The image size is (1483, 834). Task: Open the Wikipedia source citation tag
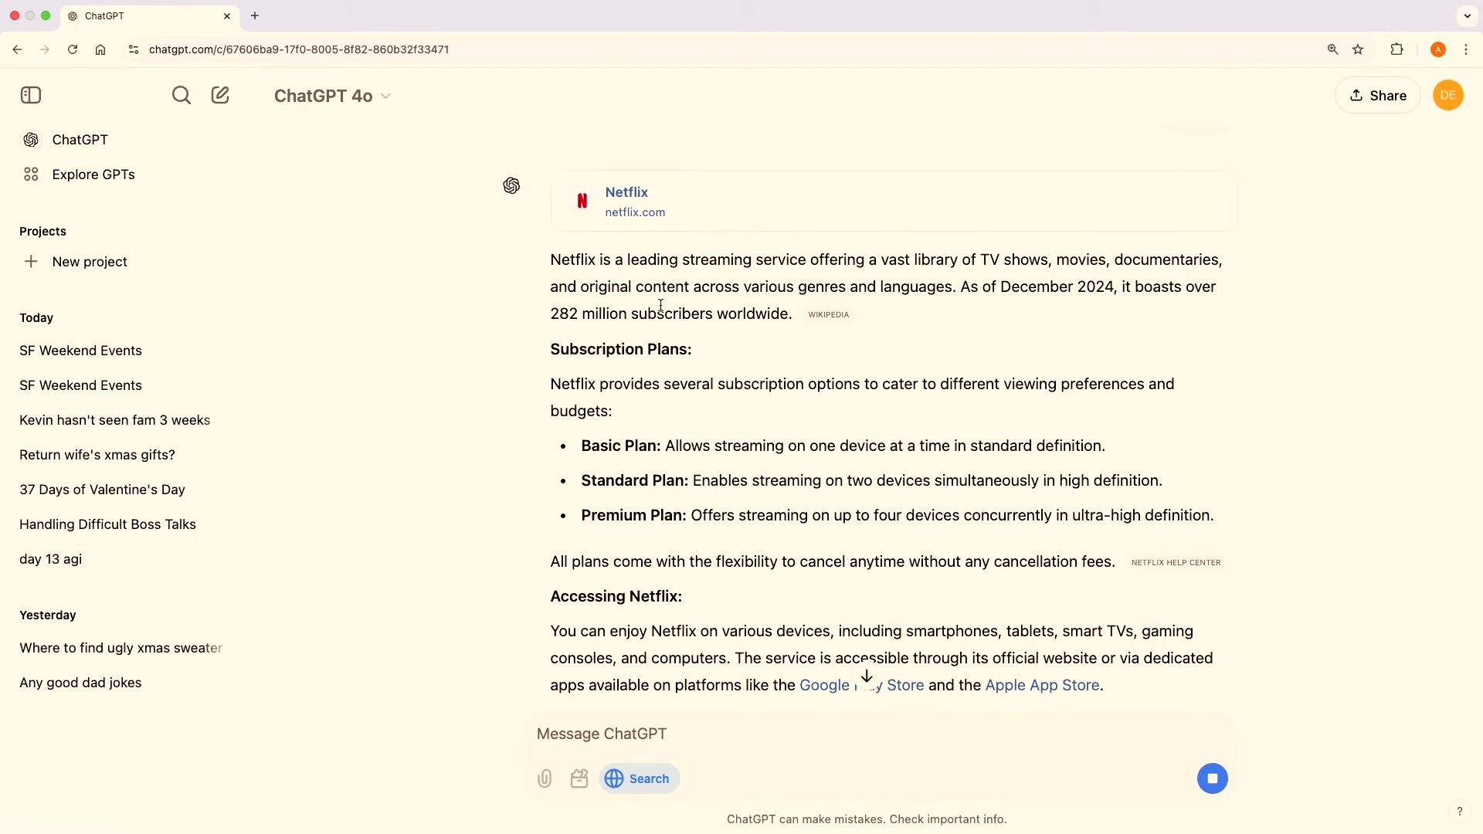point(828,314)
